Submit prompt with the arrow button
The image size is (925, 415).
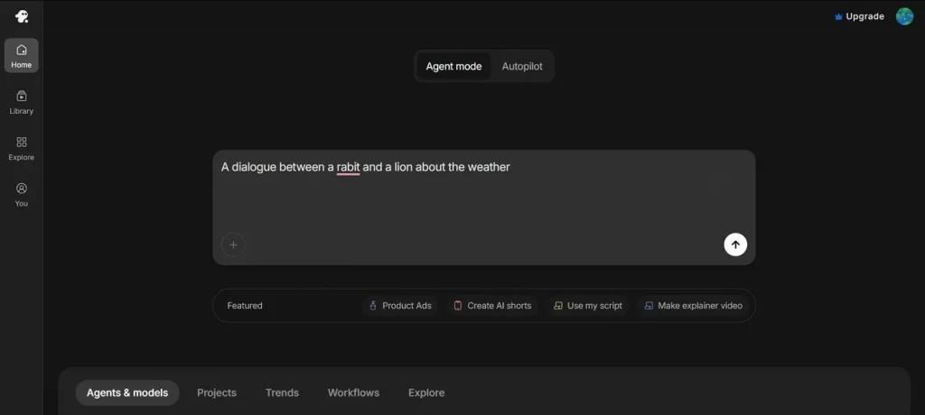[x=735, y=244]
